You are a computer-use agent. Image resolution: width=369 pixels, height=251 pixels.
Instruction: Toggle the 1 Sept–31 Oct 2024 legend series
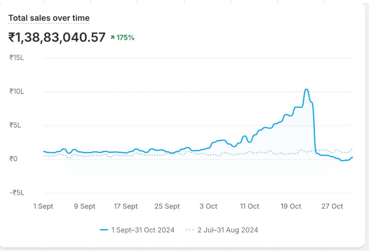tap(142, 230)
